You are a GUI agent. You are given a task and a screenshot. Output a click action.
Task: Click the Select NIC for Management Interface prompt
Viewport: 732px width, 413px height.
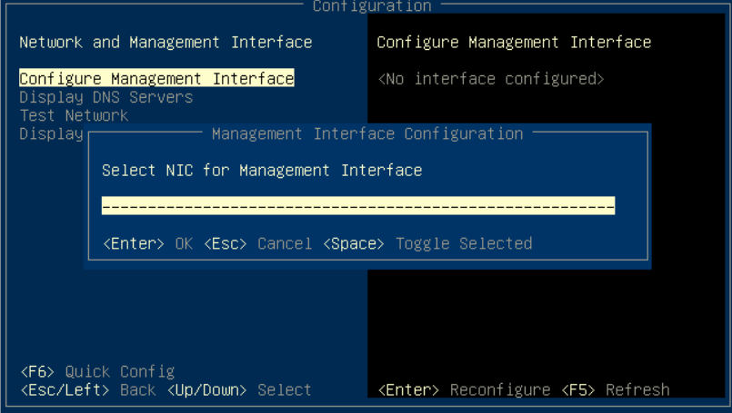click(262, 170)
